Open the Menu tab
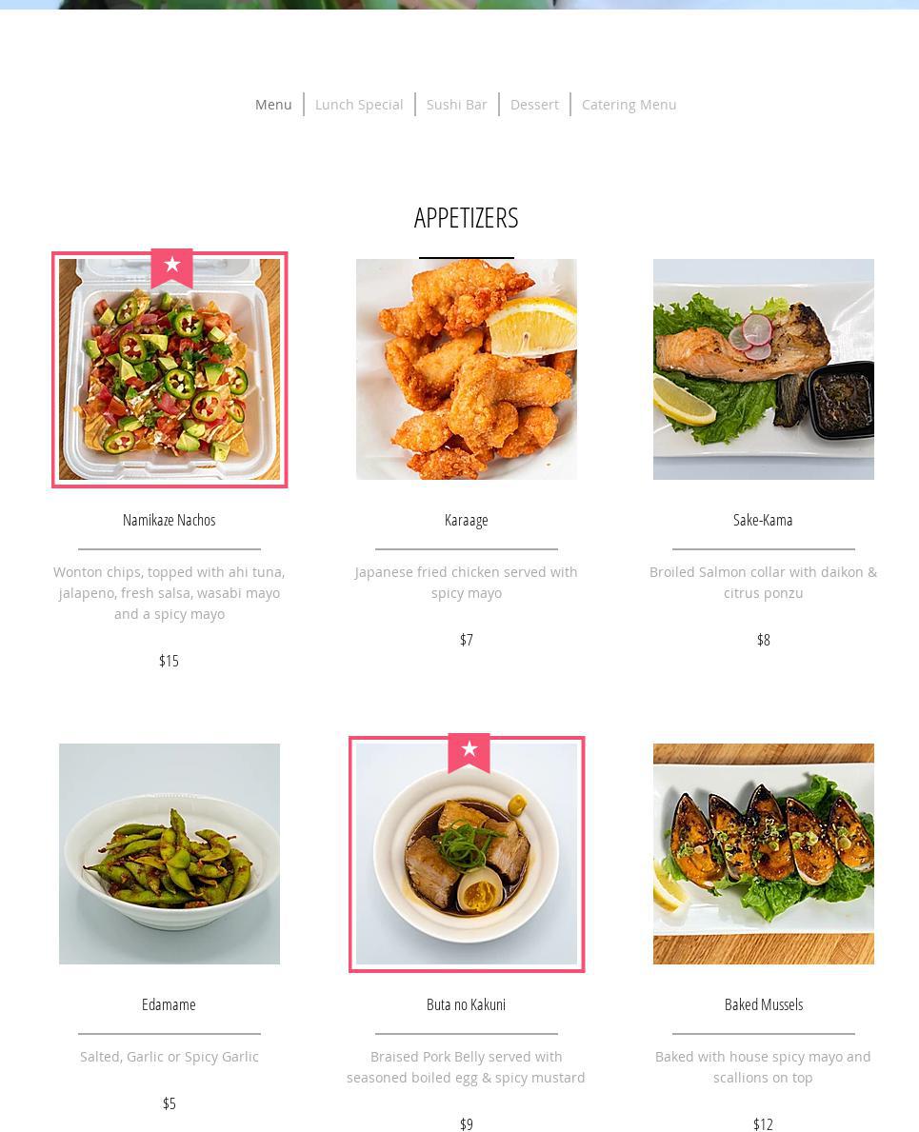The width and height of the screenshot is (919, 1132). 273,105
